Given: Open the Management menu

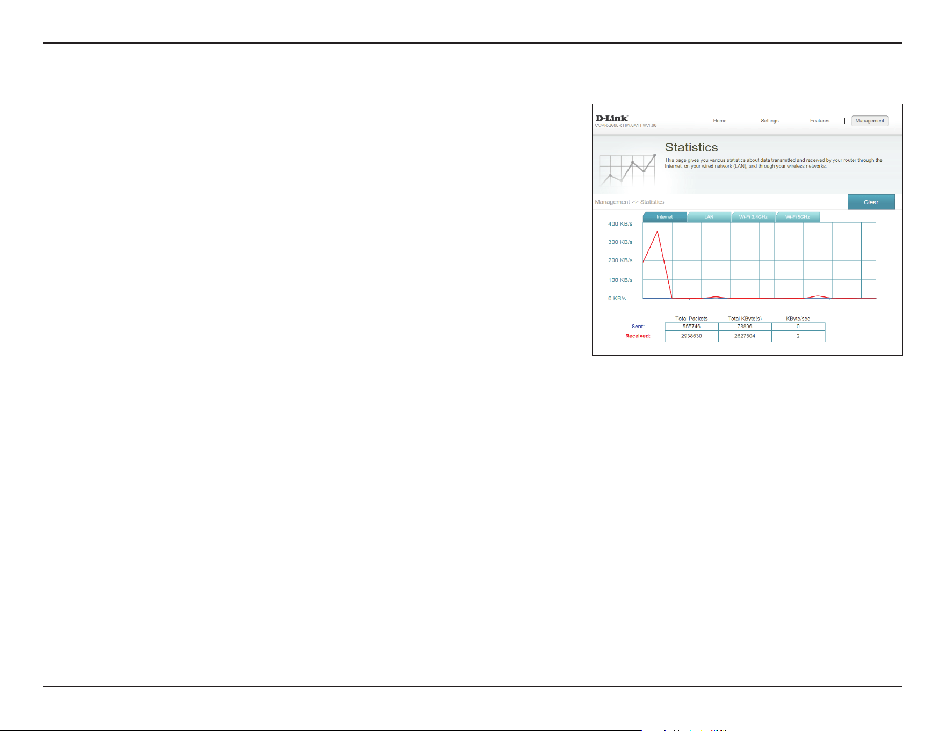Looking at the screenshot, I should [x=870, y=121].
